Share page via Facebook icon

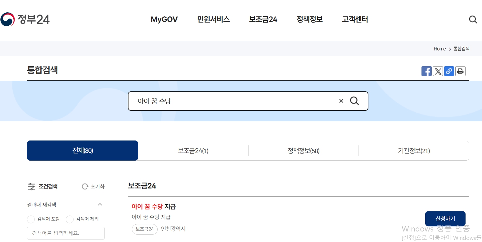[x=426, y=71]
